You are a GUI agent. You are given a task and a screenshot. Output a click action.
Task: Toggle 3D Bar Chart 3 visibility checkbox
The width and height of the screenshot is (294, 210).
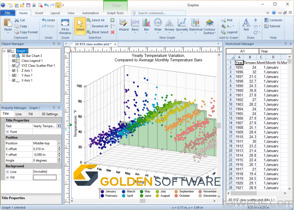(x=14, y=56)
